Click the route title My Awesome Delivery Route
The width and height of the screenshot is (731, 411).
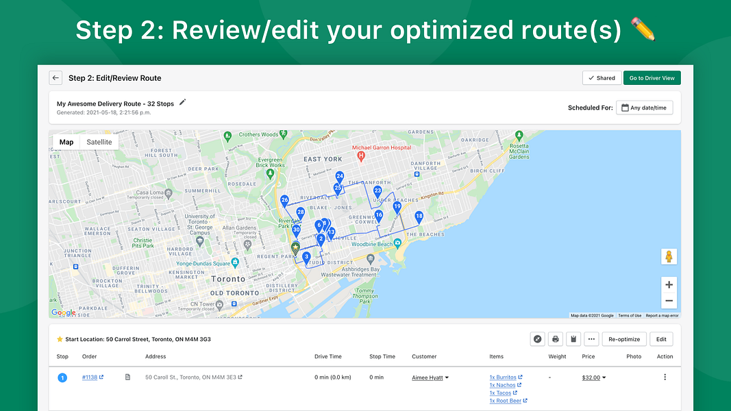pos(115,104)
